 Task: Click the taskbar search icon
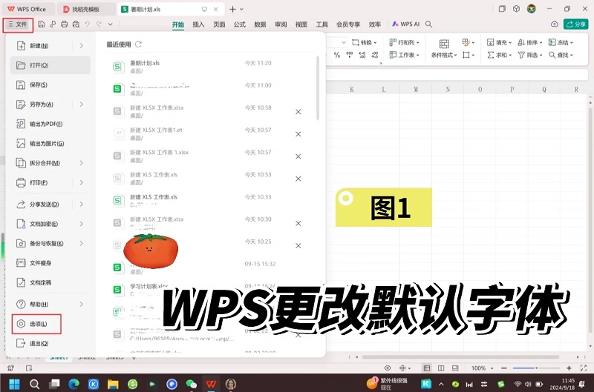coord(34,384)
